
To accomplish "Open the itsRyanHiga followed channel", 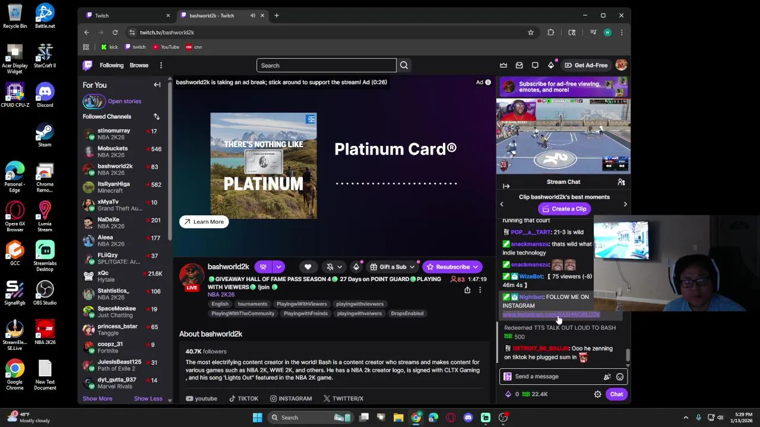I will [123, 187].
